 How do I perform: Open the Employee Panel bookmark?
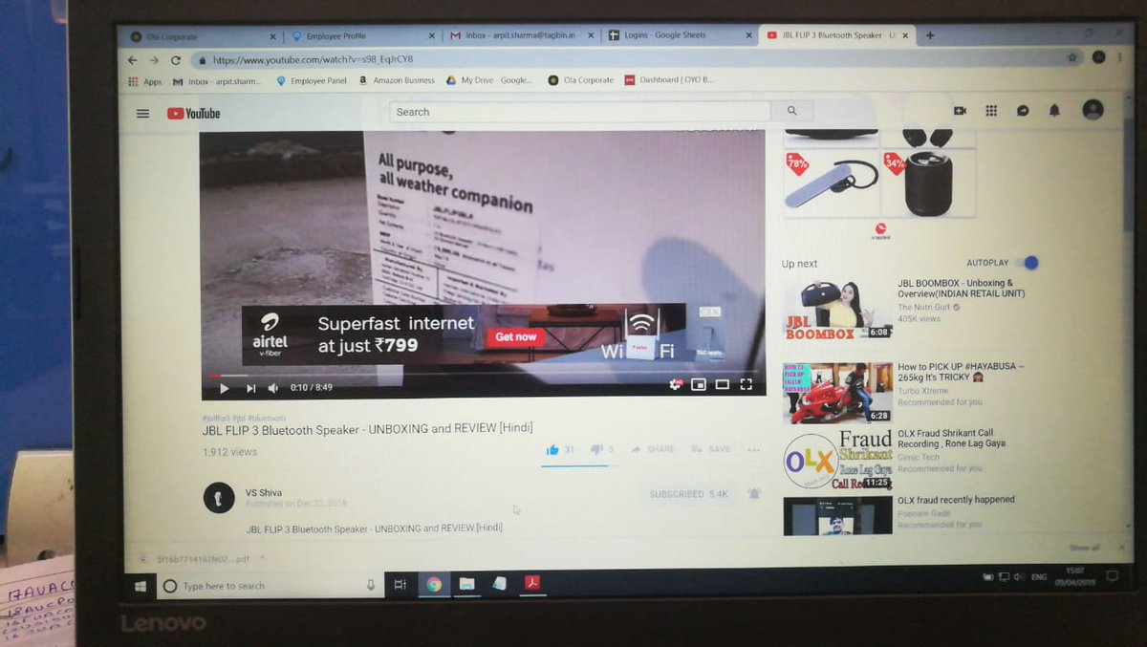tap(312, 81)
